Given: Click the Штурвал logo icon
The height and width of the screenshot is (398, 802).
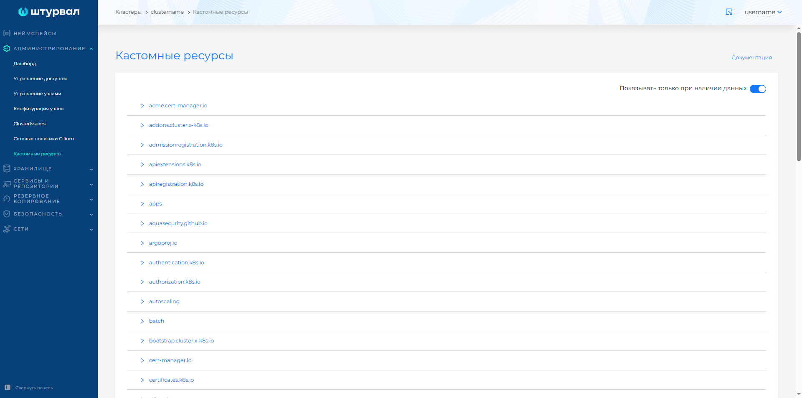Looking at the screenshot, I should [x=23, y=12].
